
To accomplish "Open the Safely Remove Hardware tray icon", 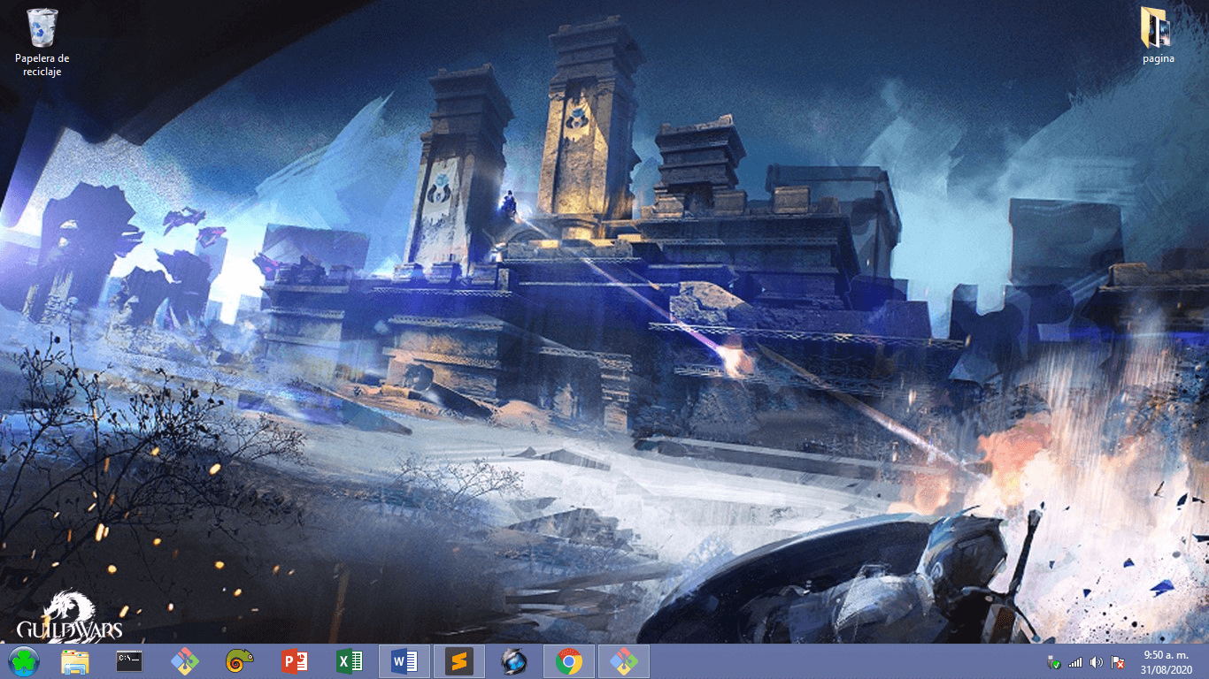I will (1054, 662).
